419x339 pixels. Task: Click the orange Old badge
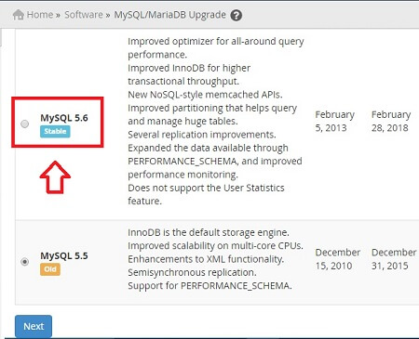click(x=50, y=269)
